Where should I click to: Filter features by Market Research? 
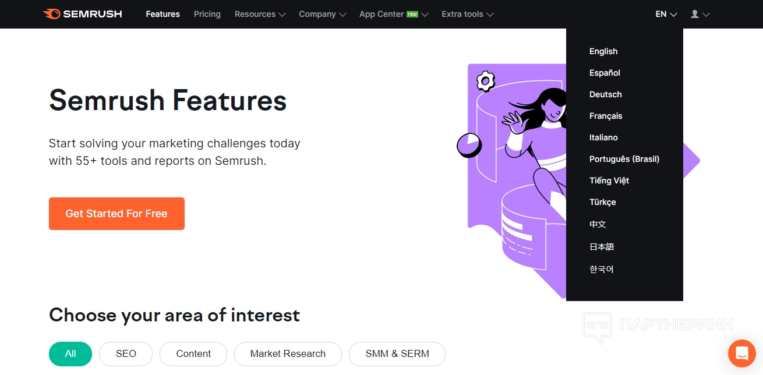coord(288,353)
